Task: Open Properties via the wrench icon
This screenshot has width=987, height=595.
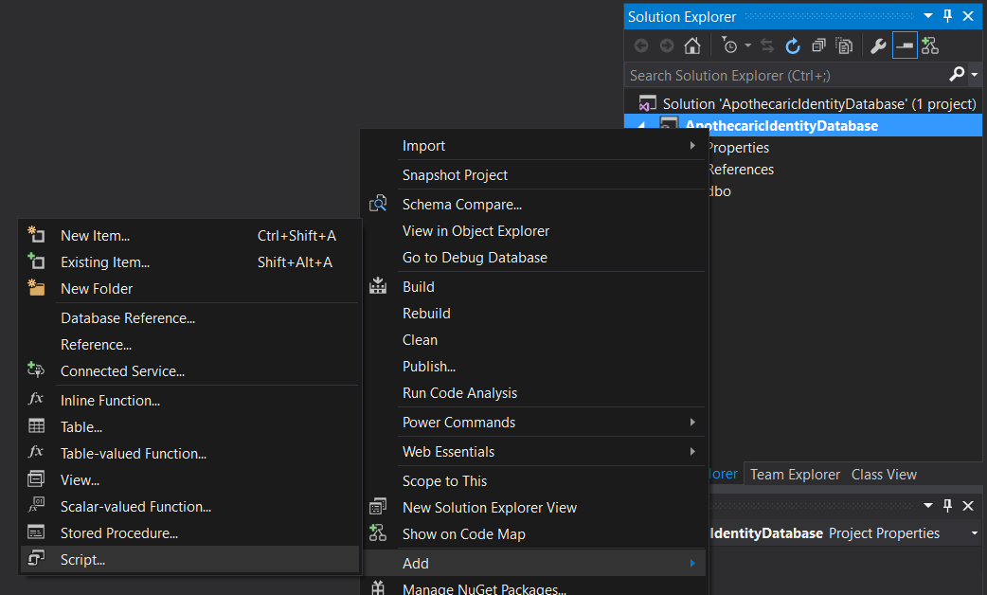Action: [x=878, y=45]
